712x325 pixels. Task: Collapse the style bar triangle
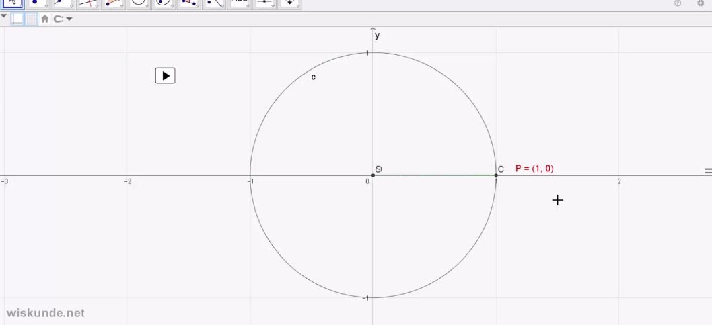[3, 16]
